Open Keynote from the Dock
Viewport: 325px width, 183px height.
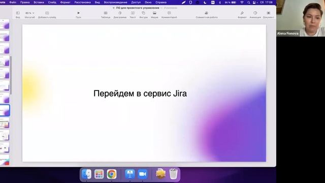(x=130, y=174)
